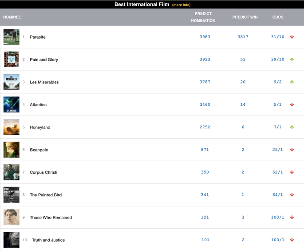Click the red down arrow beside Beanpole odds
The height and width of the screenshot is (251, 304).
point(292,150)
